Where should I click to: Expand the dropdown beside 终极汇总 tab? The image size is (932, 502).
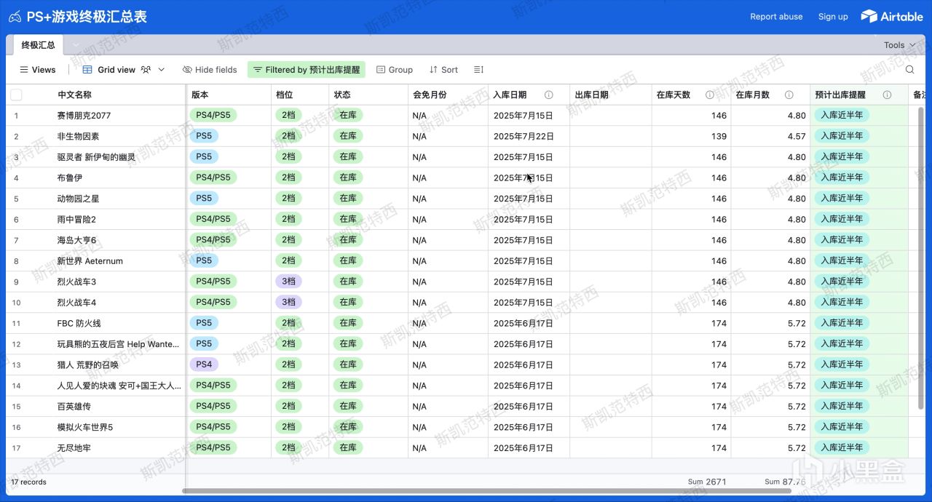tap(75, 45)
